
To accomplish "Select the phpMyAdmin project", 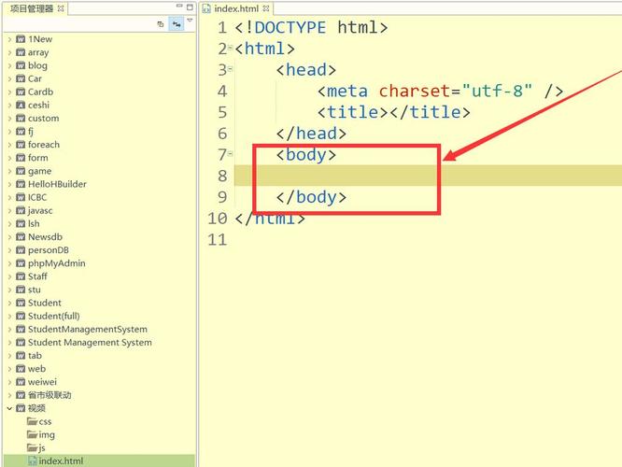I will (x=56, y=263).
